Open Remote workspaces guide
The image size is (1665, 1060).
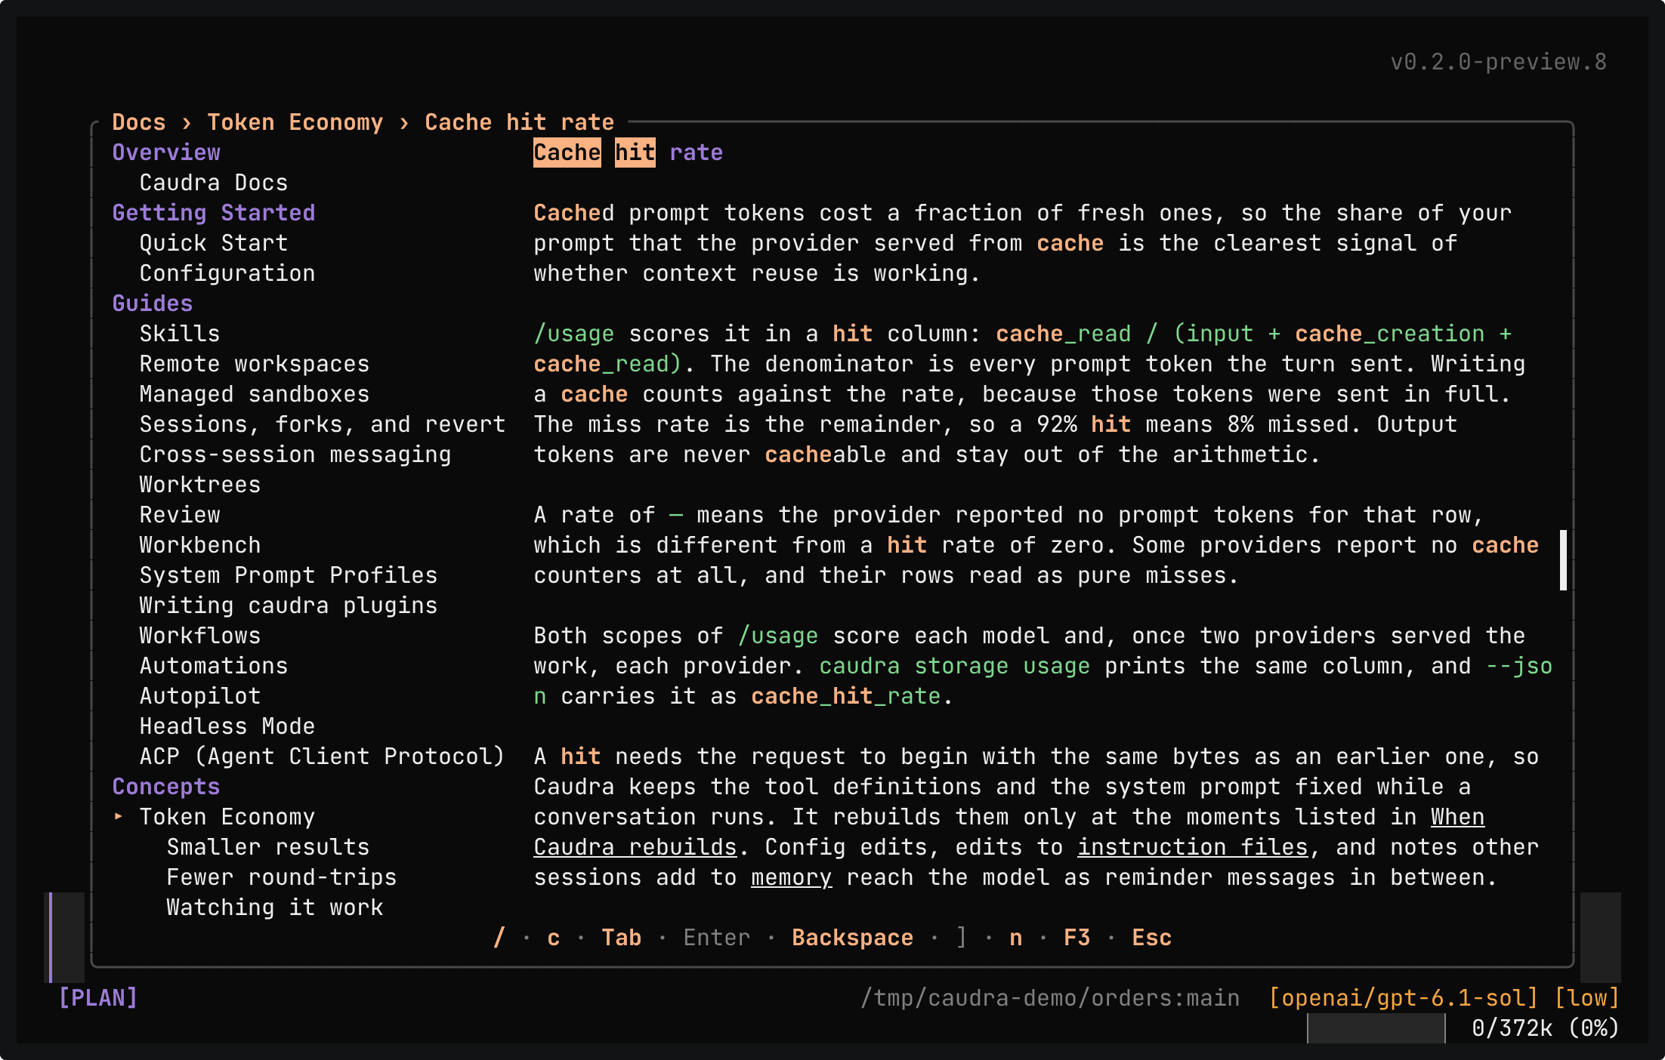(x=255, y=364)
